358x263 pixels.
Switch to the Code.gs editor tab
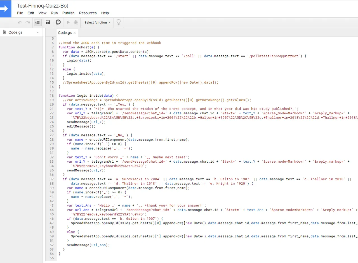65,33
